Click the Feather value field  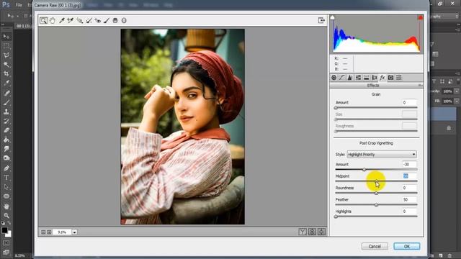[x=409, y=199]
